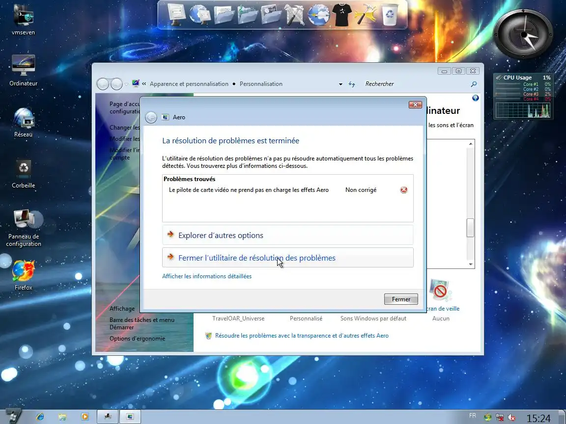
Task: Open Barre des tâches et menu Démarrer link
Action: [142, 323]
